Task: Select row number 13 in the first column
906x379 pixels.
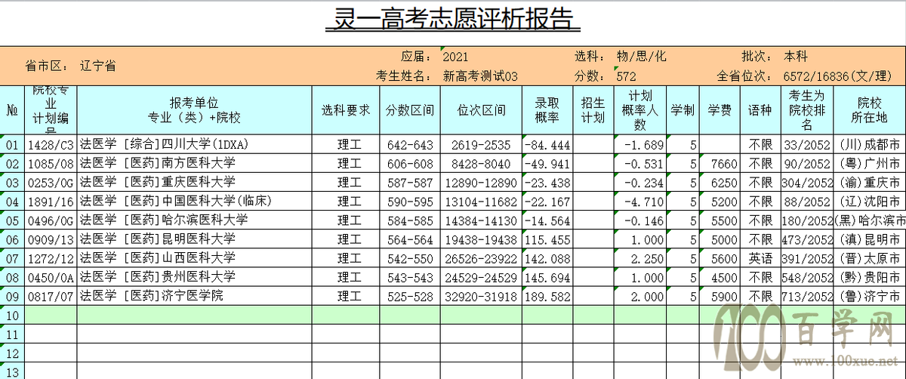Action: pos(12,371)
